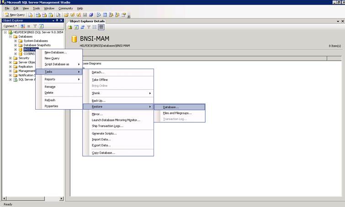
Task: Toggle auto-hide pin on Object Explorer panel
Action: click(57, 20)
